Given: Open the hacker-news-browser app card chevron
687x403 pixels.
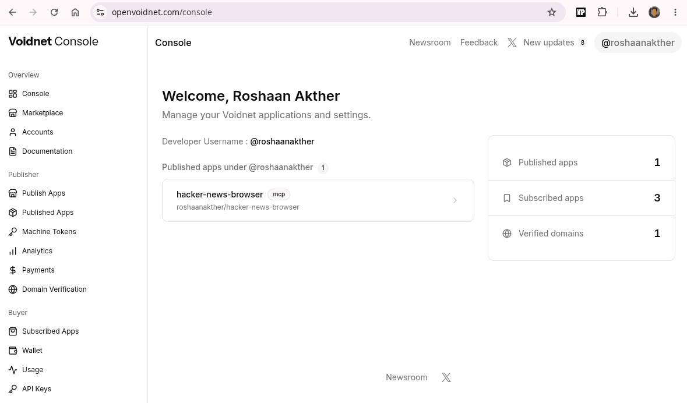Looking at the screenshot, I should click(455, 200).
